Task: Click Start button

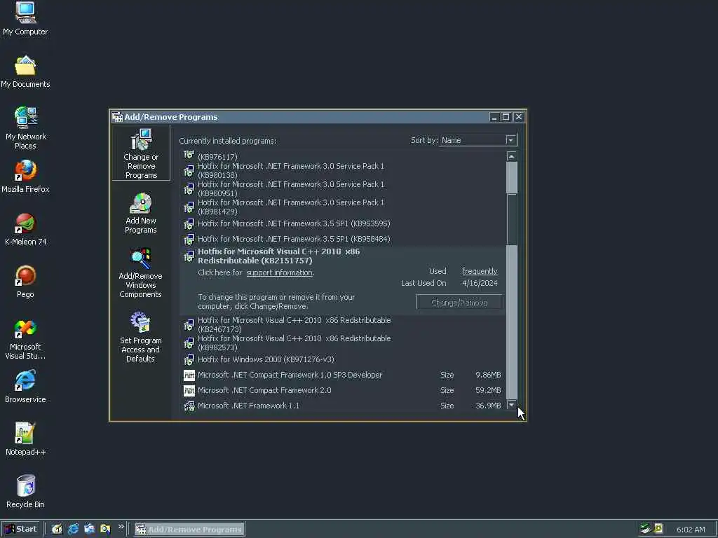Action: 21,530
